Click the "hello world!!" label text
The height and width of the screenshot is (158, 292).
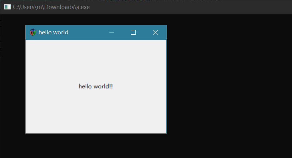(x=96, y=86)
